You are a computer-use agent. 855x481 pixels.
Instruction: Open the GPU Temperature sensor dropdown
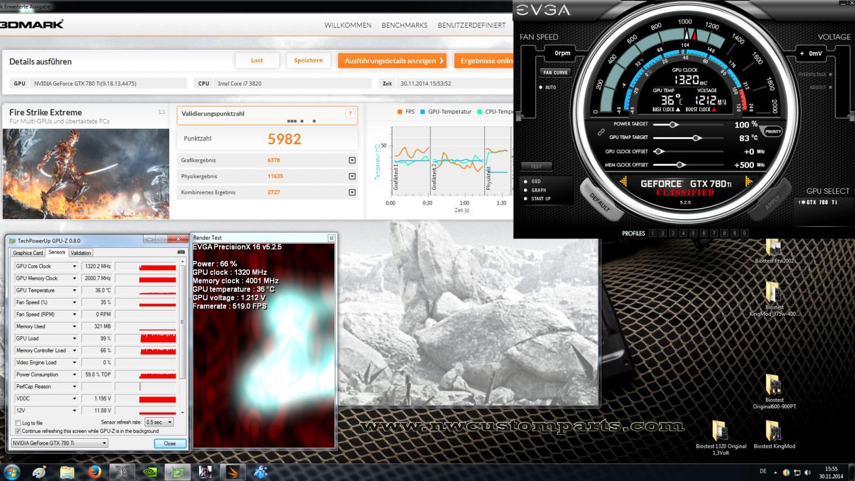tap(74, 291)
